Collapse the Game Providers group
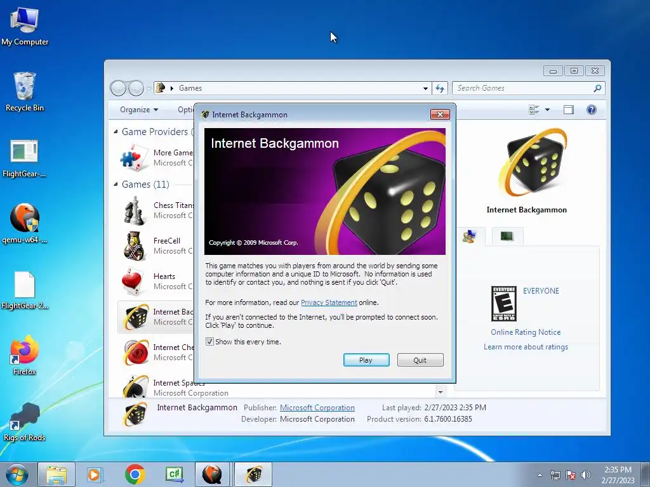The height and width of the screenshot is (487, 650). [x=116, y=132]
